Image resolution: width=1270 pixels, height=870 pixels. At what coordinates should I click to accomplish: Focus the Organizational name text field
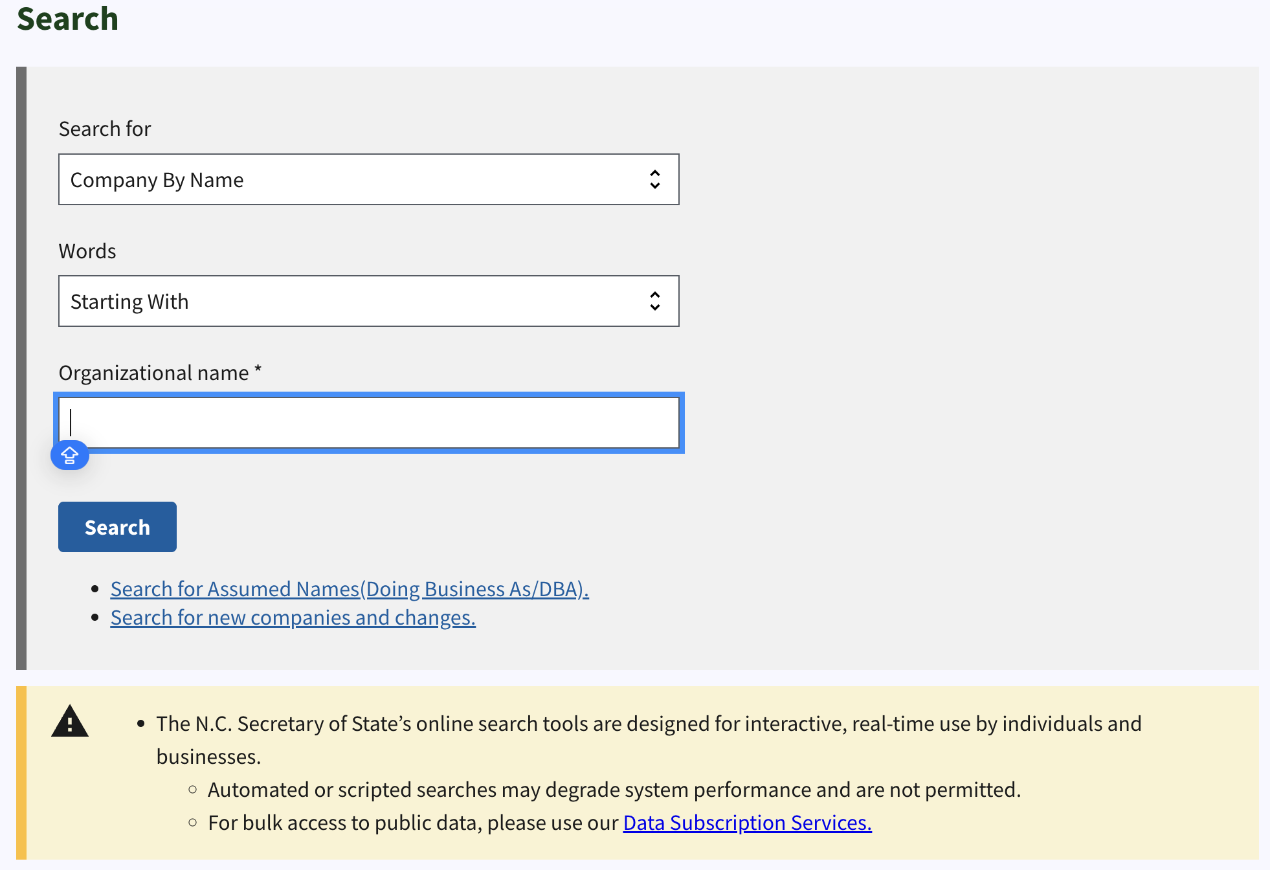pyautogui.click(x=369, y=423)
